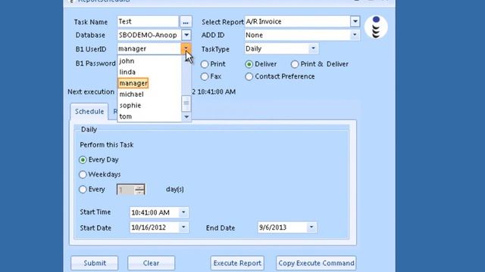The height and width of the screenshot is (272, 485).
Task: Switch to the Schedule tab
Action: tap(89, 111)
